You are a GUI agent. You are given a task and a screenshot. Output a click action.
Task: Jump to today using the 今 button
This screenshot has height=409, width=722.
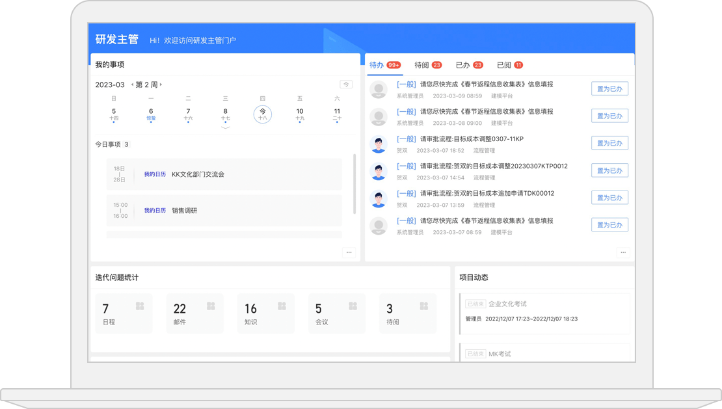coord(346,85)
